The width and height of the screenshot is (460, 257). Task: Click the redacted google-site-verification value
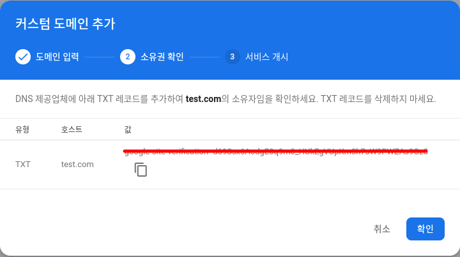click(276, 152)
